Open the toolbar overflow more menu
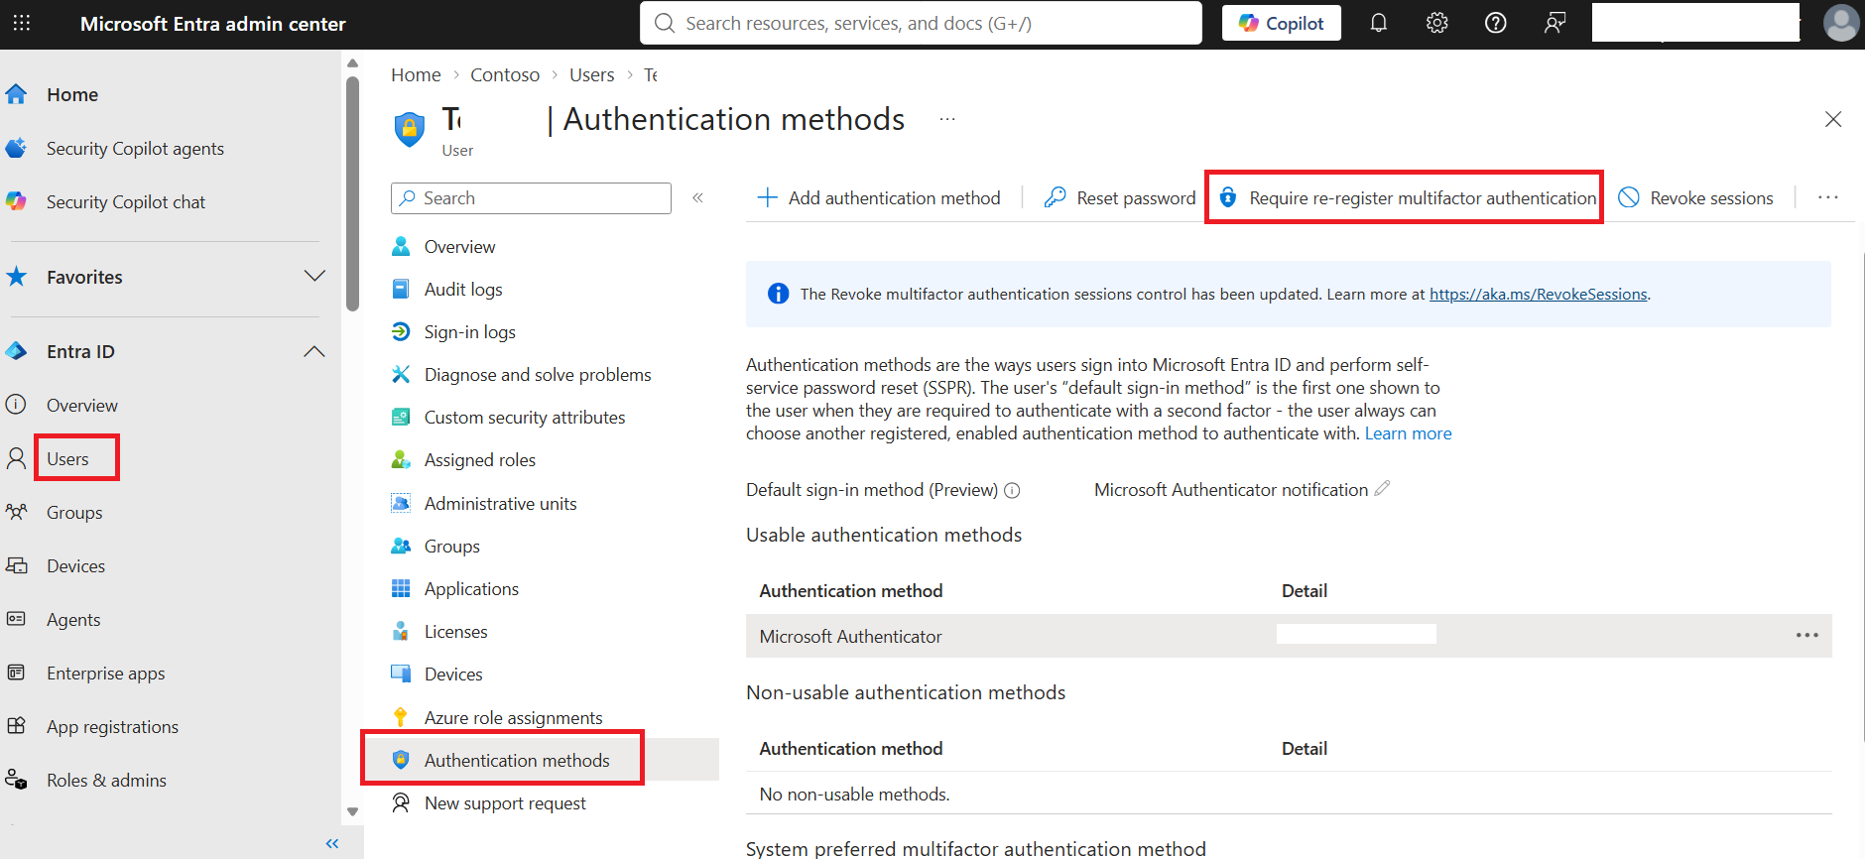 tap(1828, 197)
